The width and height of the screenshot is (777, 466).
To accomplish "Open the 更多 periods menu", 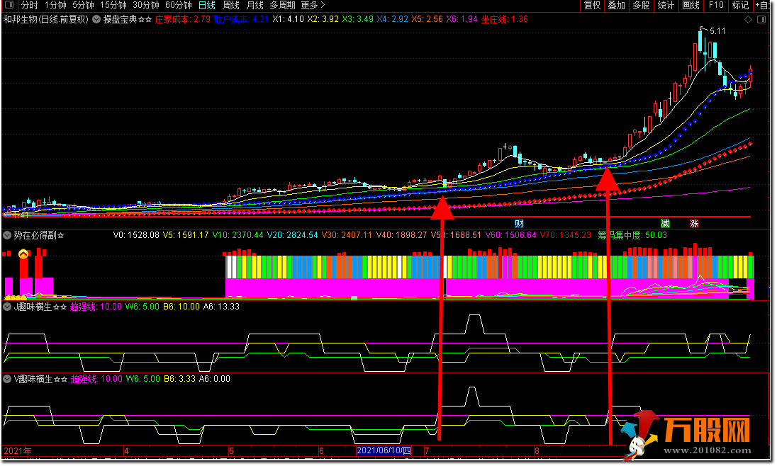I will click(313, 5).
